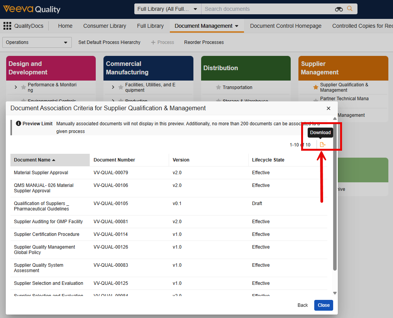This screenshot has height=318, width=393.
Task: Click the blue Close button
Action: [324, 305]
